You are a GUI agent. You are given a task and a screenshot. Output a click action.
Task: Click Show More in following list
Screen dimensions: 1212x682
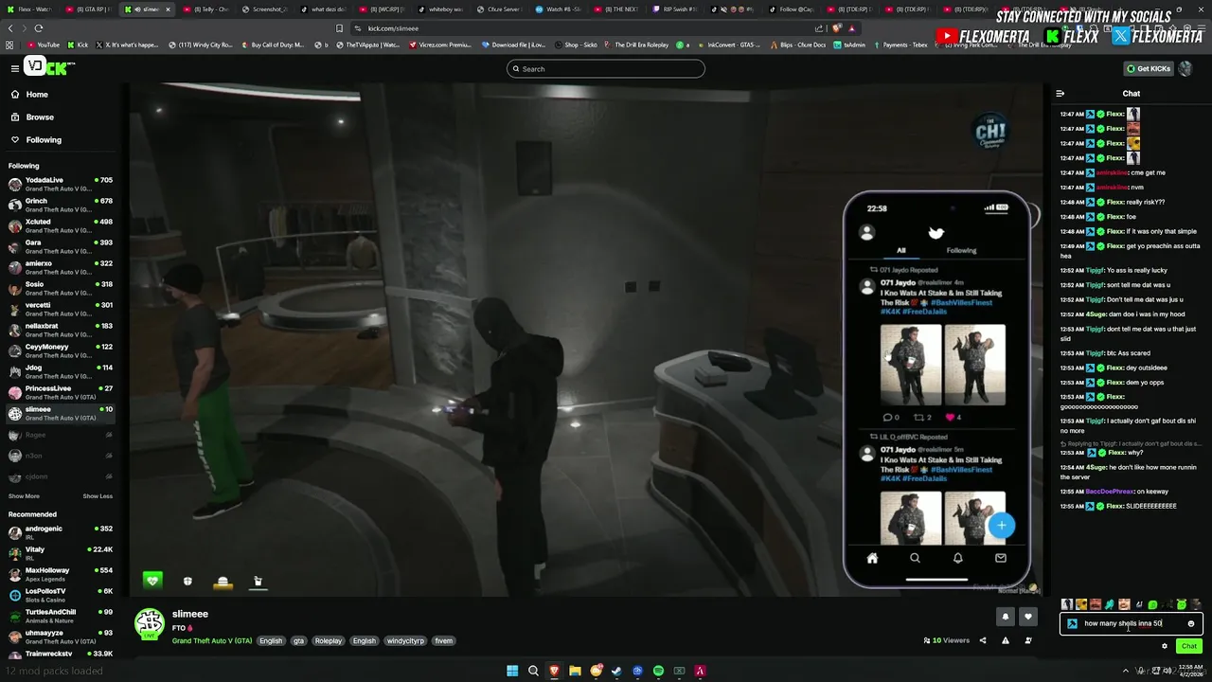pos(24,496)
